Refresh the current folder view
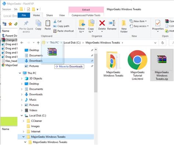 coord(163,43)
